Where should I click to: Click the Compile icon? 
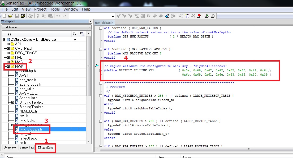(x=181, y=16)
